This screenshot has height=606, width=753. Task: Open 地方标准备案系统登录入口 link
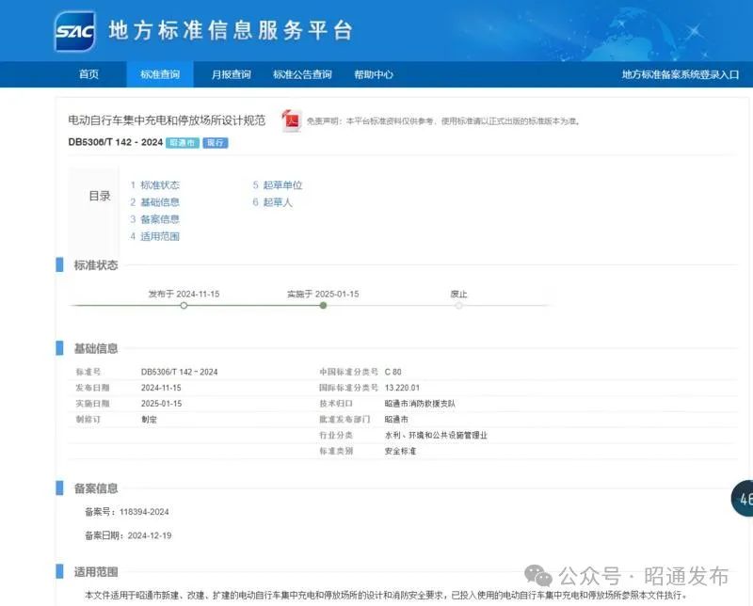click(680, 74)
